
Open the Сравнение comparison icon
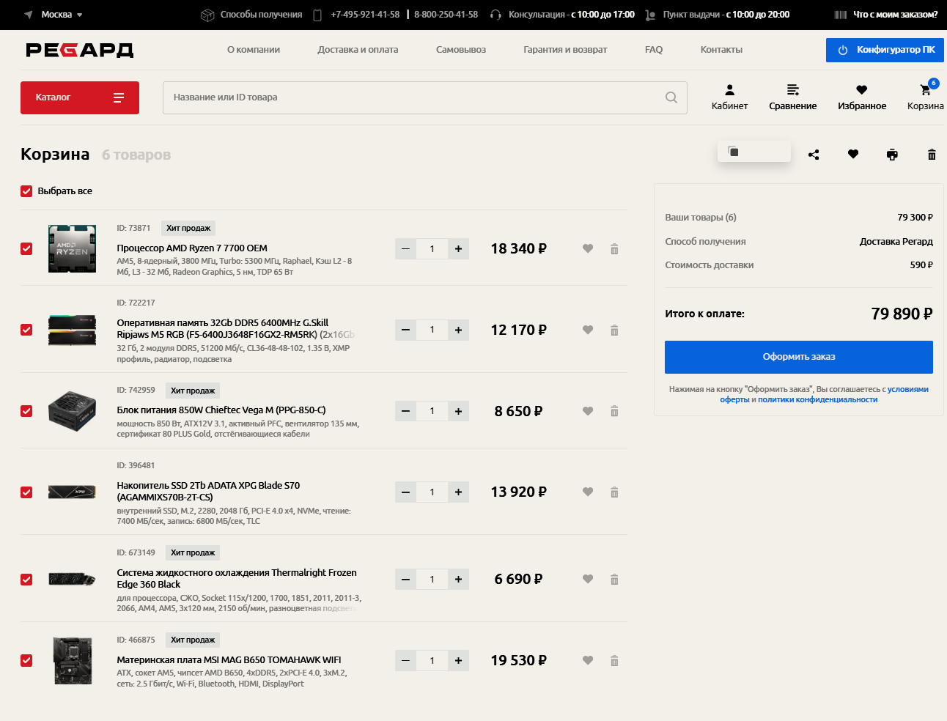(792, 97)
